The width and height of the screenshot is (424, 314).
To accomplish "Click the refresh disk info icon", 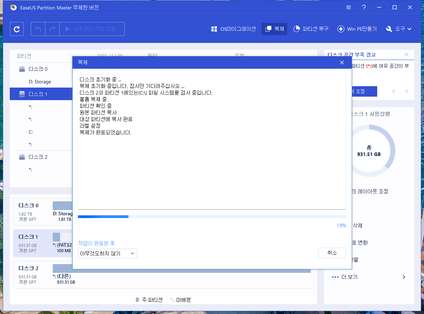I will coord(17,29).
